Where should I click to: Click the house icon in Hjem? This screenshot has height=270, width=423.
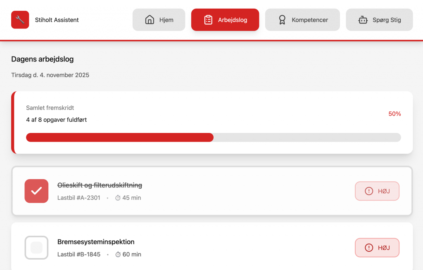[150, 20]
